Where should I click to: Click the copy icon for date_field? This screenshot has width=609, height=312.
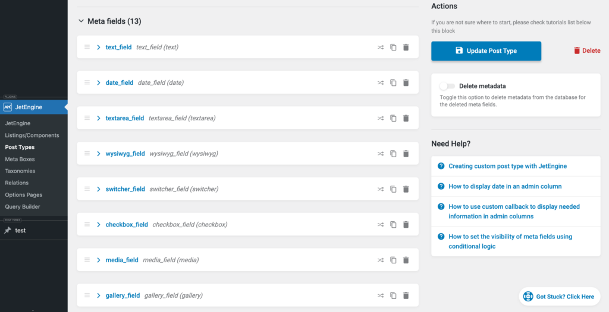pos(393,83)
